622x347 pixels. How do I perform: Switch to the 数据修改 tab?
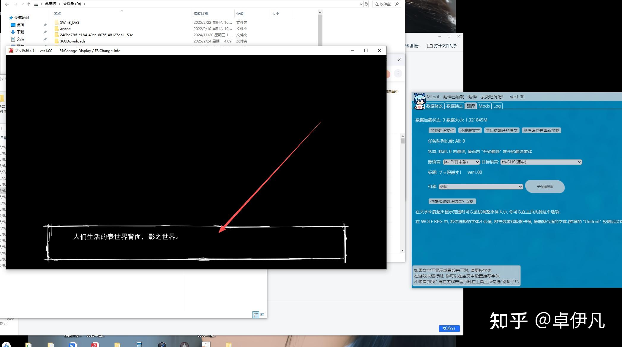click(434, 106)
